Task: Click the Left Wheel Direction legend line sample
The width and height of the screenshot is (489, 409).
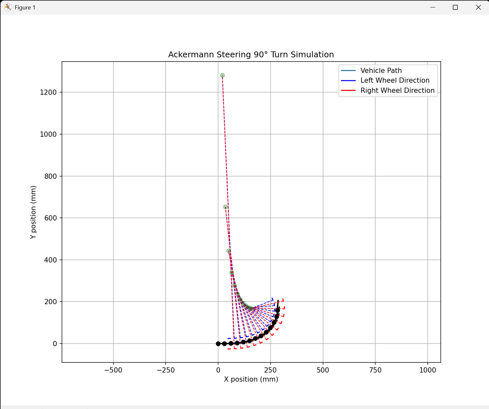Action: (348, 80)
